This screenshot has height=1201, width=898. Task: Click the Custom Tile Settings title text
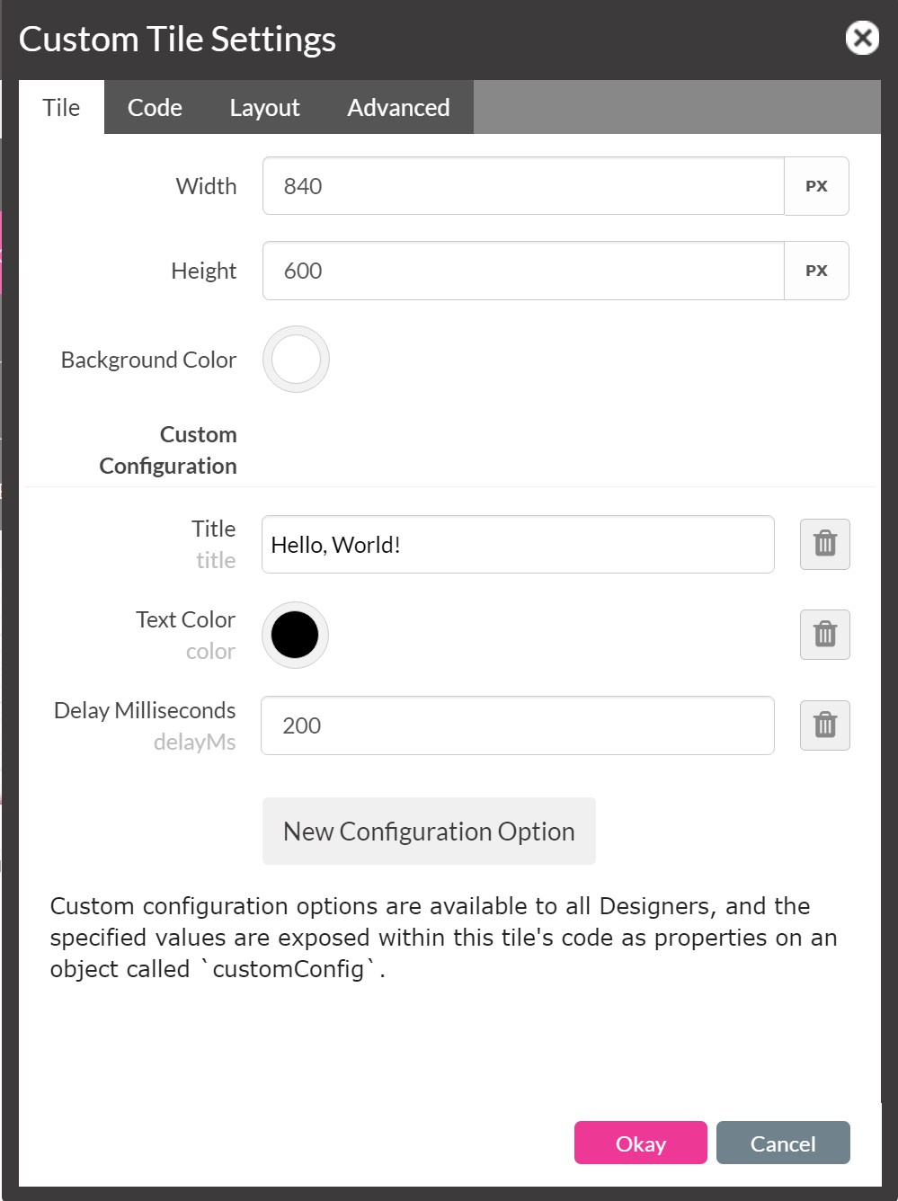[x=177, y=40]
